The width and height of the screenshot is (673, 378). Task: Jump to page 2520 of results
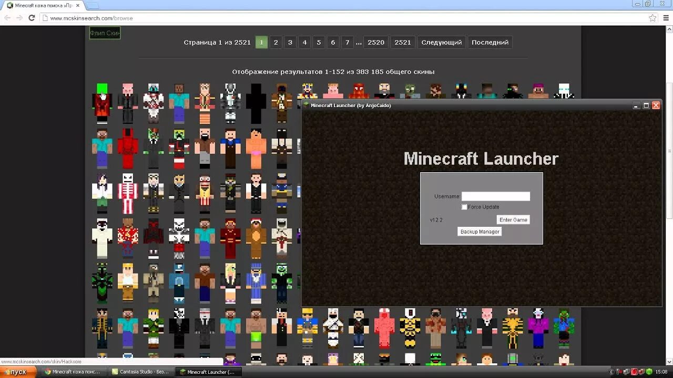pos(376,43)
